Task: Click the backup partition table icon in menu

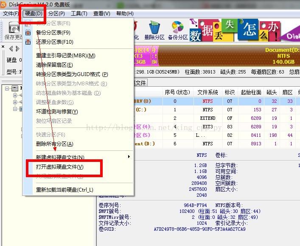Action: click(x=28, y=33)
